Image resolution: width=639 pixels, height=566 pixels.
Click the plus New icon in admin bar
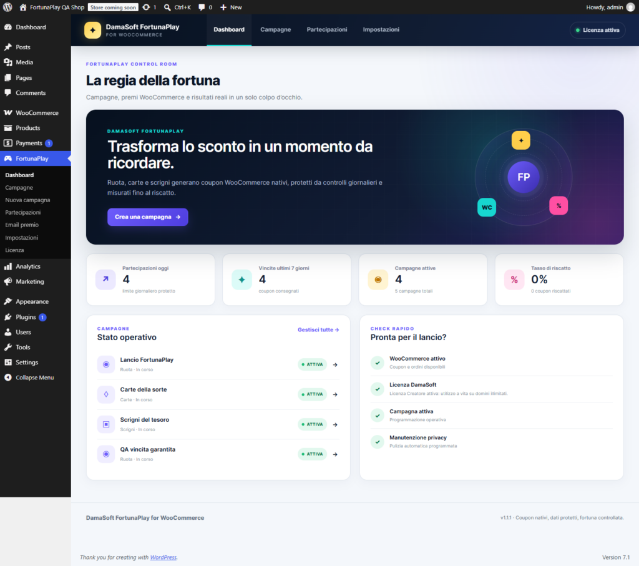coord(223,7)
